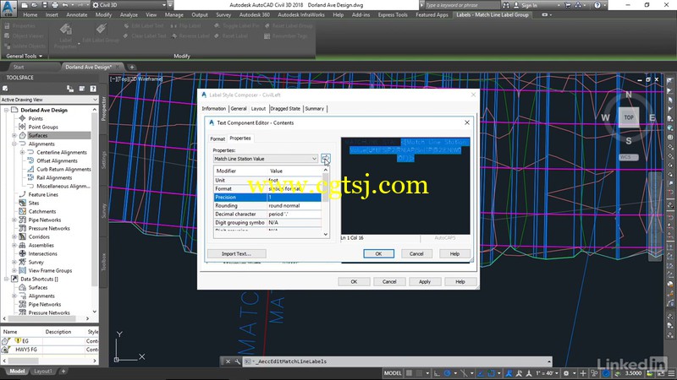Click the search binoculars icon
Image resolution: width=677 pixels, height=380 pixels.
[x=505, y=5]
